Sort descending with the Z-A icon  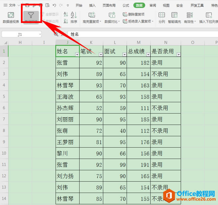[66, 21]
